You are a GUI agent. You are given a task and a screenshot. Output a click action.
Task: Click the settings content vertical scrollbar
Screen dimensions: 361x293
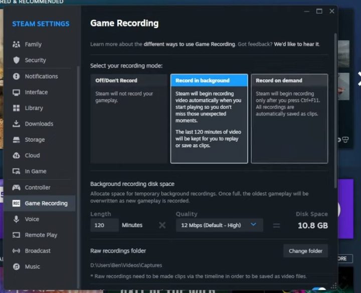click(x=335, y=110)
